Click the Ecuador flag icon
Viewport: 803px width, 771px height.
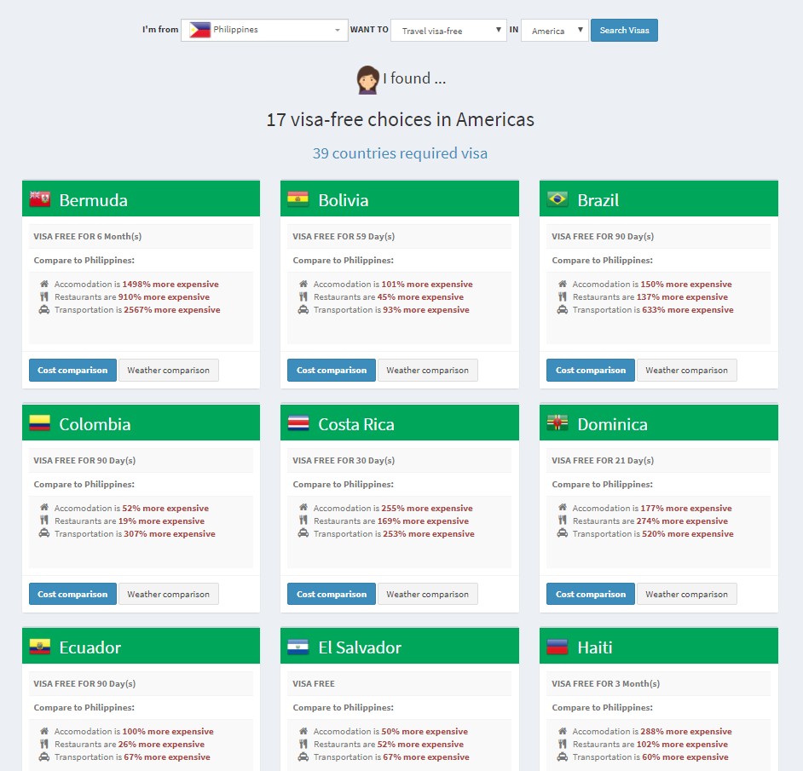point(40,647)
